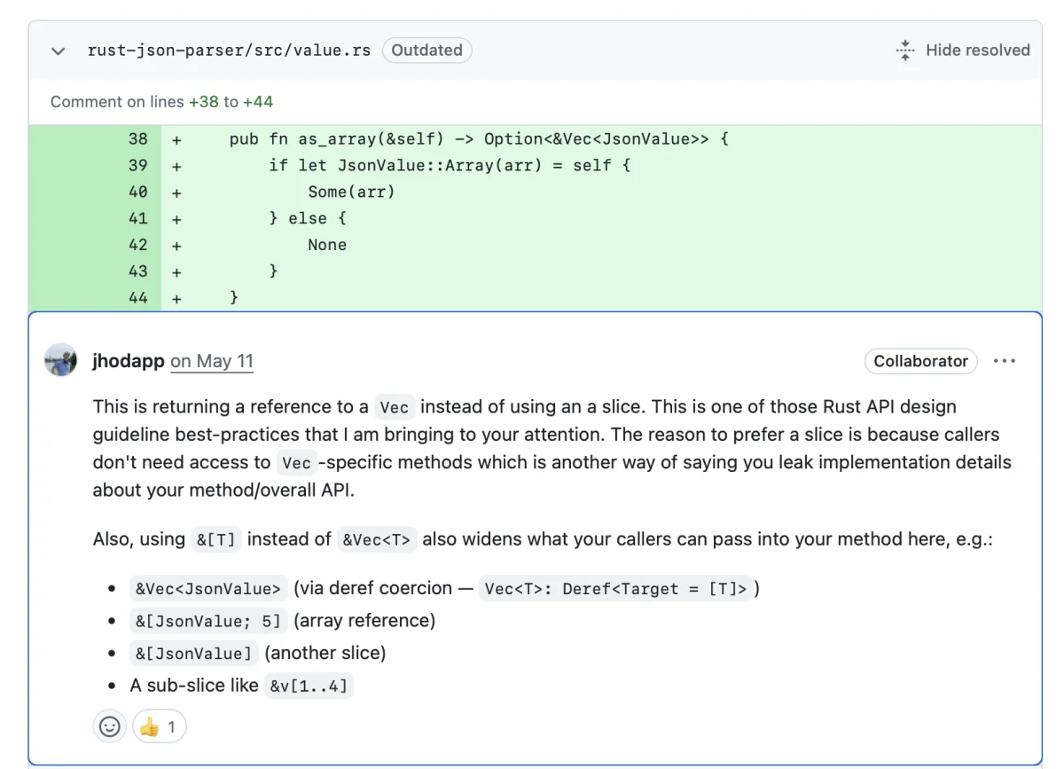Click '(array reference)' text
Screen dimensions: 1064x769
[364, 621]
